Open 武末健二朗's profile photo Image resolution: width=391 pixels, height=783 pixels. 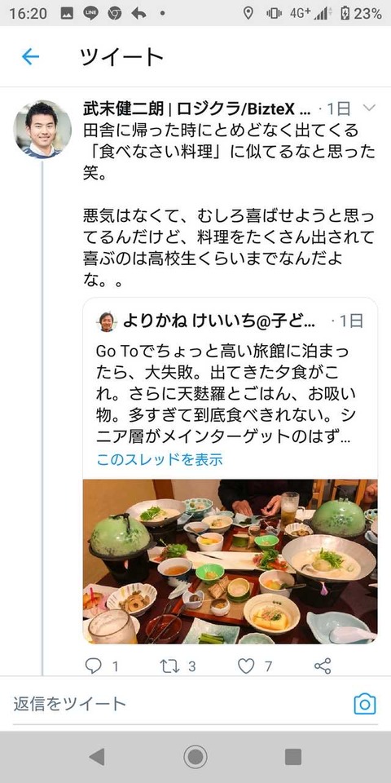click(x=42, y=130)
